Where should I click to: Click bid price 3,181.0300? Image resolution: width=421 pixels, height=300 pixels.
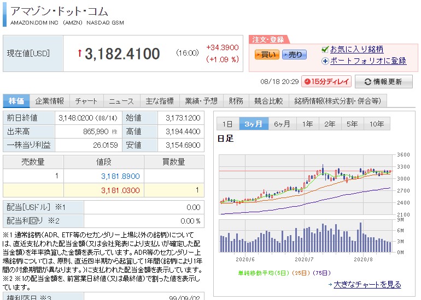coord(120,190)
